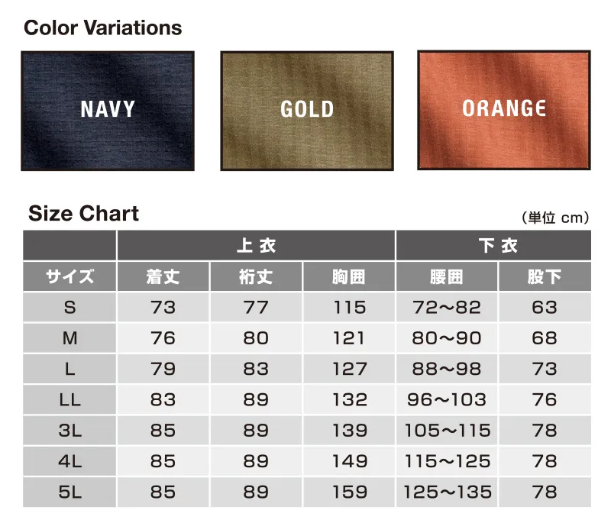The width and height of the screenshot is (611, 523).
Task: Select the GOLD color swatch
Action: pyautogui.click(x=307, y=111)
